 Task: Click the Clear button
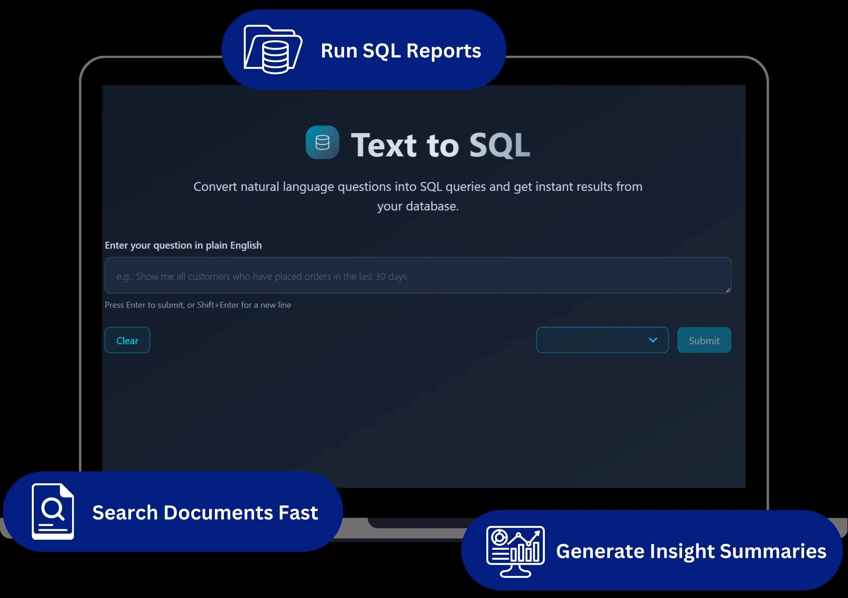click(x=127, y=340)
